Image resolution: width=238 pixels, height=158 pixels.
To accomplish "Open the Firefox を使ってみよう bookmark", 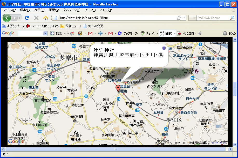I will pyautogui.click(x=42, y=26).
